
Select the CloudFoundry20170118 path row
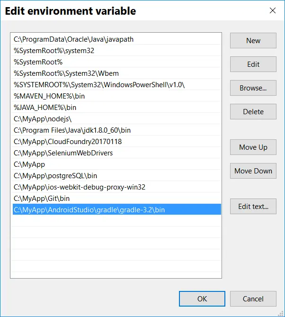[x=117, y=142]
